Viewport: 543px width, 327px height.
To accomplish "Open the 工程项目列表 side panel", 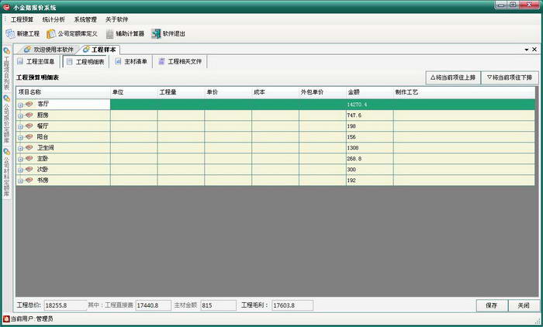I will pyautogui.click(x=6, y=69).
